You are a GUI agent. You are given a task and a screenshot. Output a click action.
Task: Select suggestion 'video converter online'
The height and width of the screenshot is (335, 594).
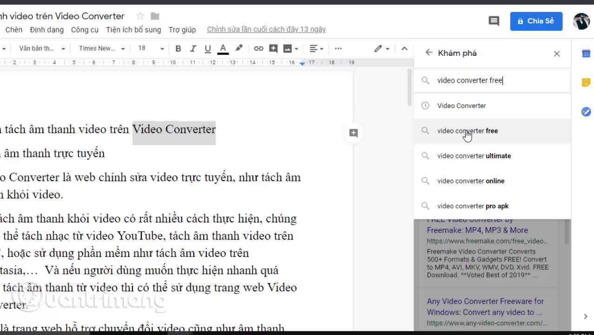point(492,181)
